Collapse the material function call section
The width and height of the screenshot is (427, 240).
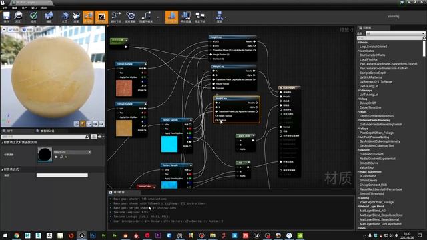pos(2,143)
